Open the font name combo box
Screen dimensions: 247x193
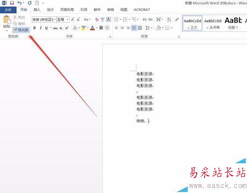click(44, 20)
